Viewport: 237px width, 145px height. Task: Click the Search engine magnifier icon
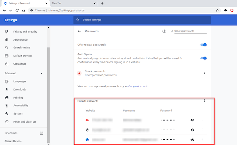click(x=6, y=48)
